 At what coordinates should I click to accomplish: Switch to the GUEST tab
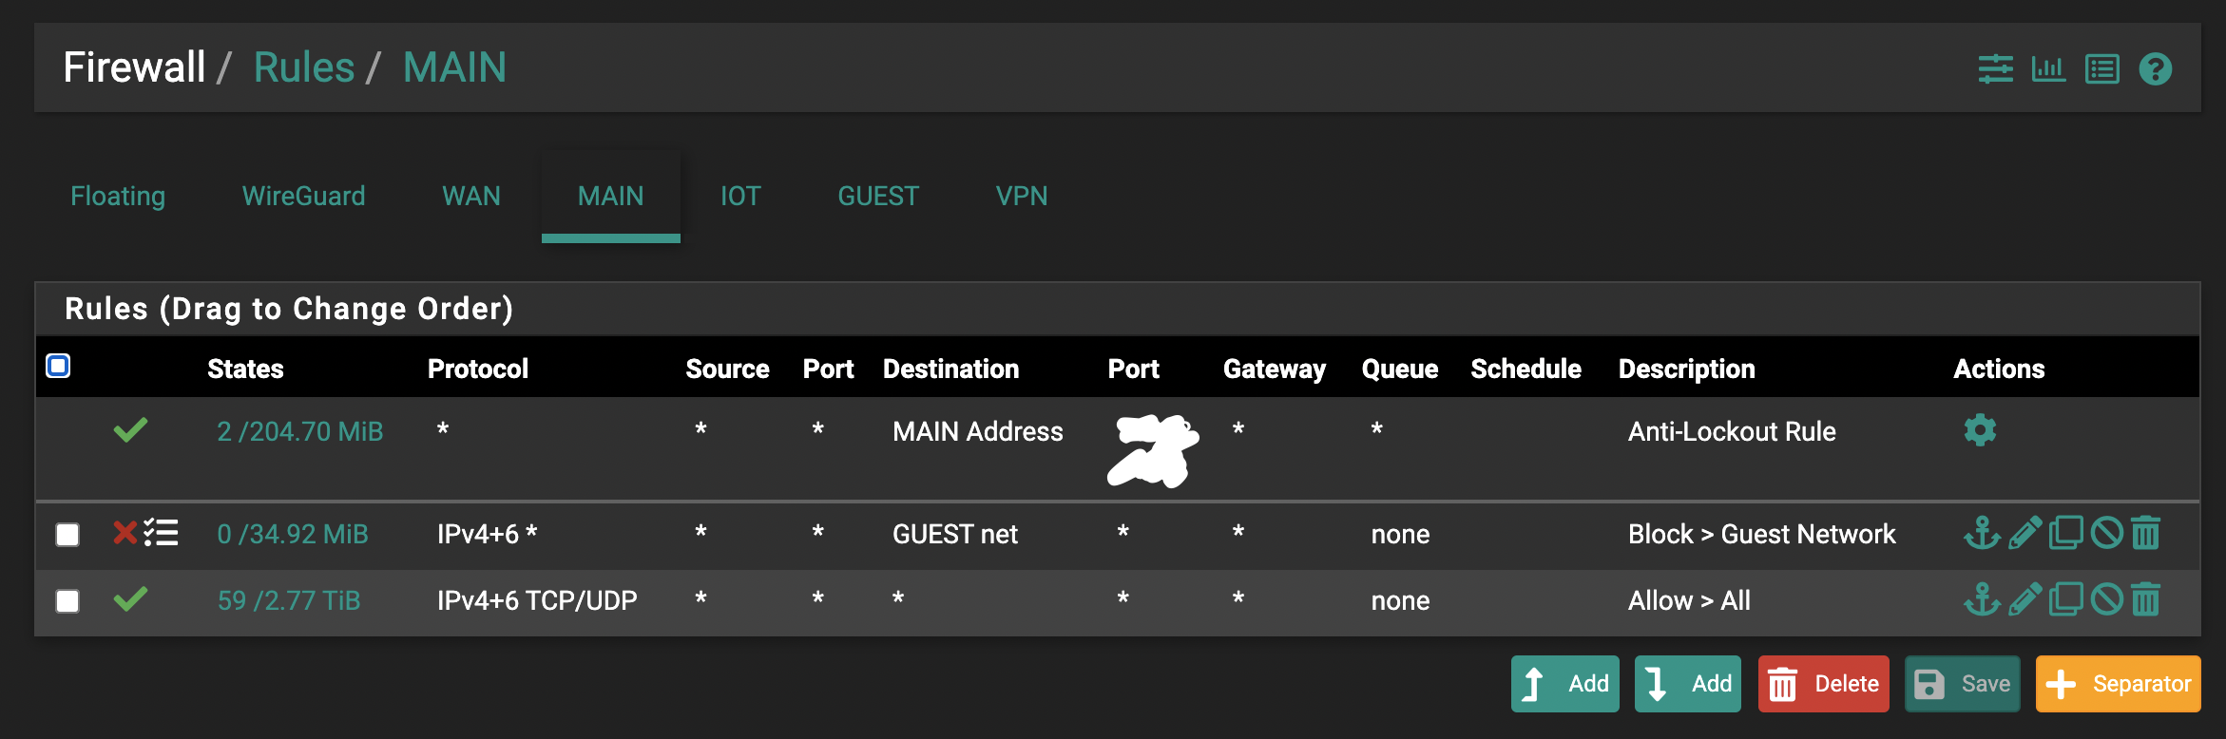877,196
